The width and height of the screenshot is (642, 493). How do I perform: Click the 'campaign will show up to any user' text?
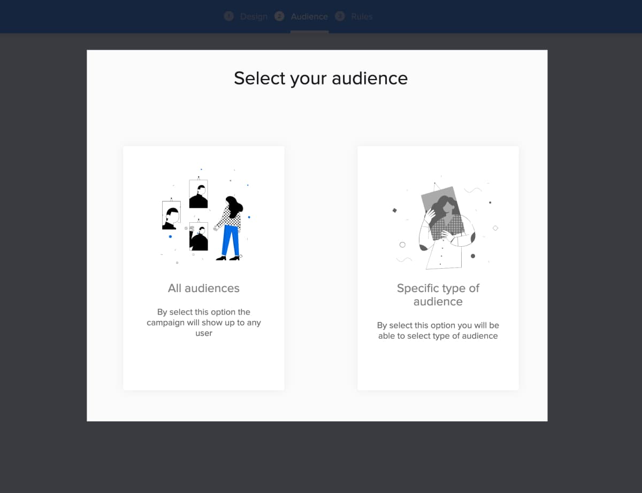point(204,327)
